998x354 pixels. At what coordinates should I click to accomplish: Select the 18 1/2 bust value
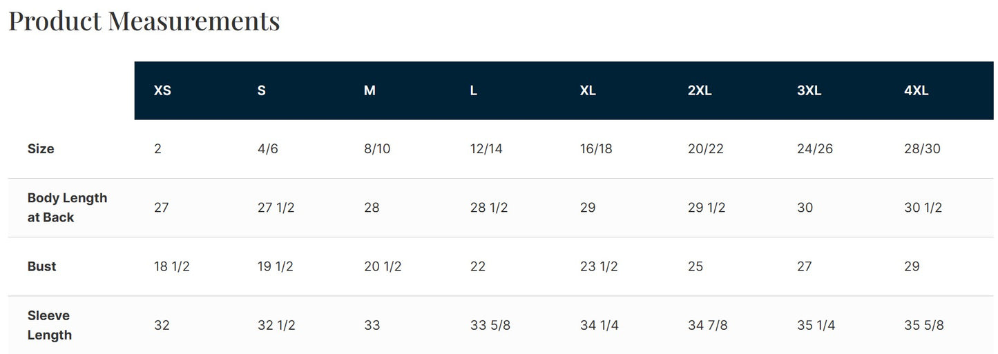click(x=172, y=266)
